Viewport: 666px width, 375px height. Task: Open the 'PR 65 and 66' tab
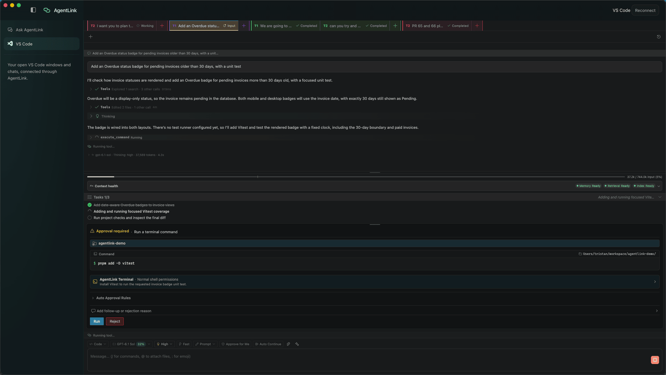pos(437,26)
